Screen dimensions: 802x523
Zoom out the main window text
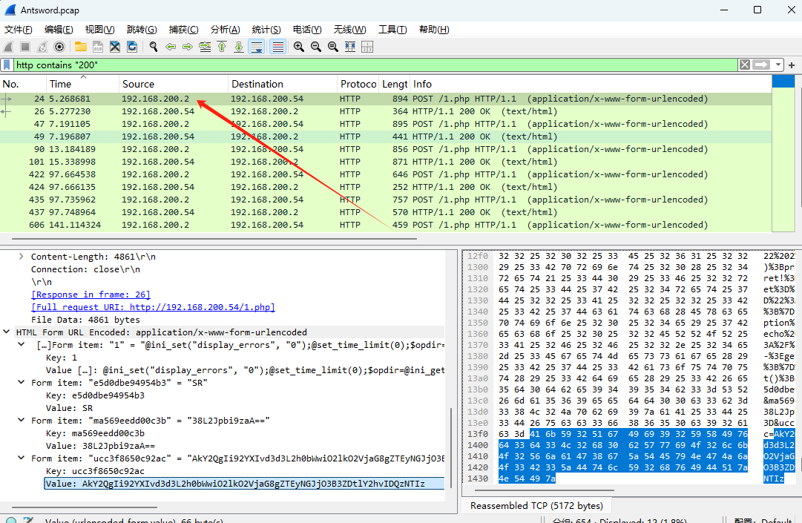[316, 47]
